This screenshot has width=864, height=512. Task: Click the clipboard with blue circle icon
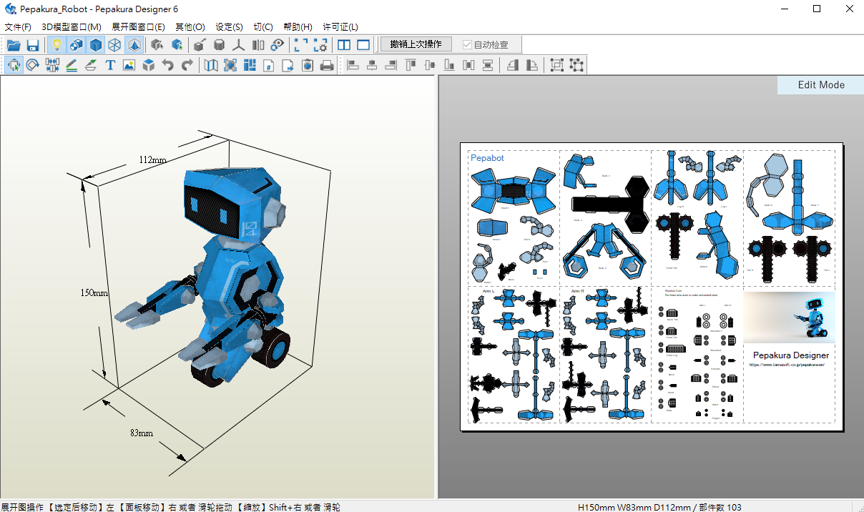click(x=308, y=65)
